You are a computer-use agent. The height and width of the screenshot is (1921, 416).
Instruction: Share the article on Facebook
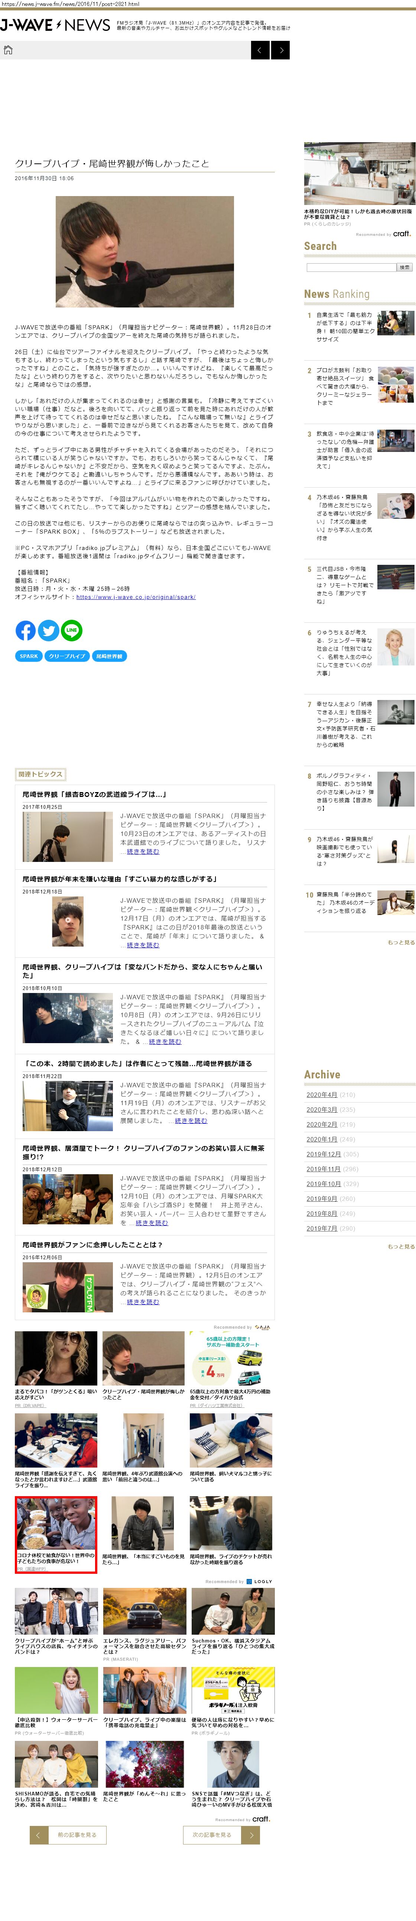point(25,630)
